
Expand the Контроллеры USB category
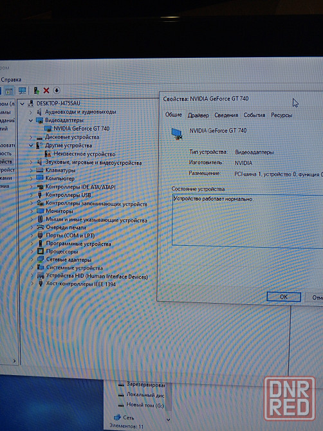tap(32, 195)
